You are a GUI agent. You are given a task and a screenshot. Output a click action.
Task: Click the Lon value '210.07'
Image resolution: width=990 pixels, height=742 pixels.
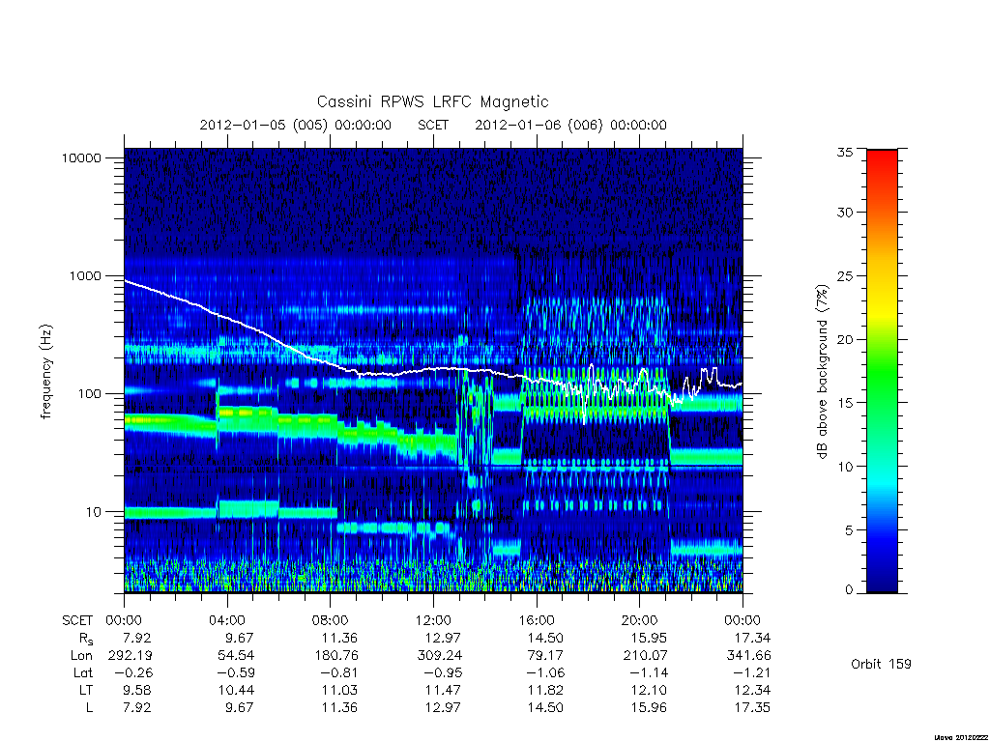[x=645, y=656]
